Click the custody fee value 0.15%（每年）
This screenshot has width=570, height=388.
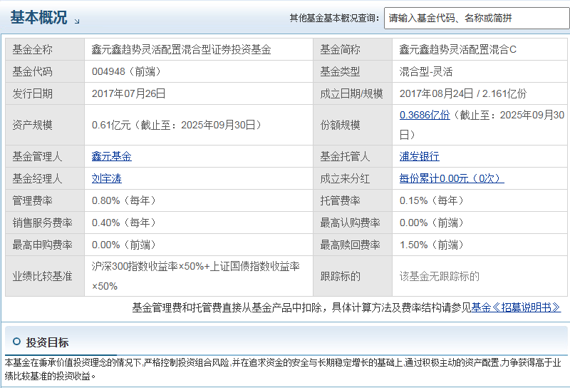432,201
